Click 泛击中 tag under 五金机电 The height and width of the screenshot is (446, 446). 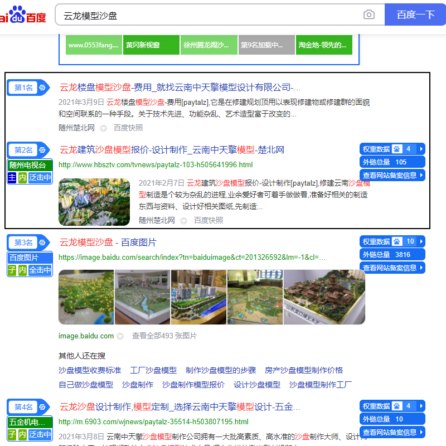[x=40, y=434]
